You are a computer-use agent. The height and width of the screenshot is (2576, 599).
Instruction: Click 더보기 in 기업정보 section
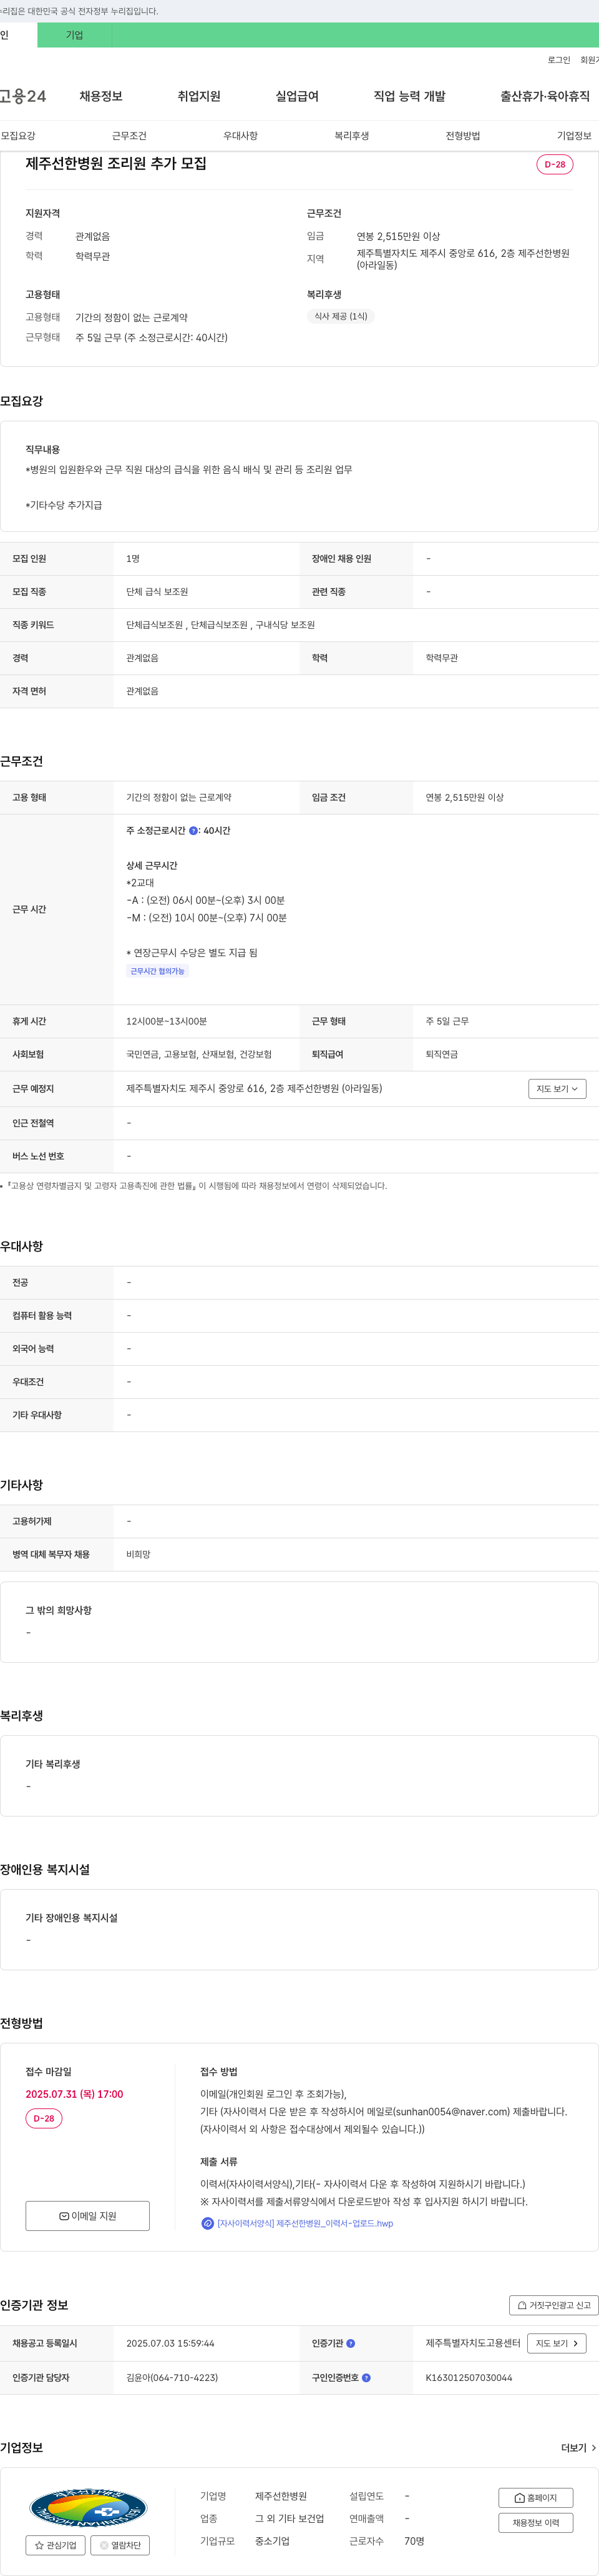coord(579,2448)
